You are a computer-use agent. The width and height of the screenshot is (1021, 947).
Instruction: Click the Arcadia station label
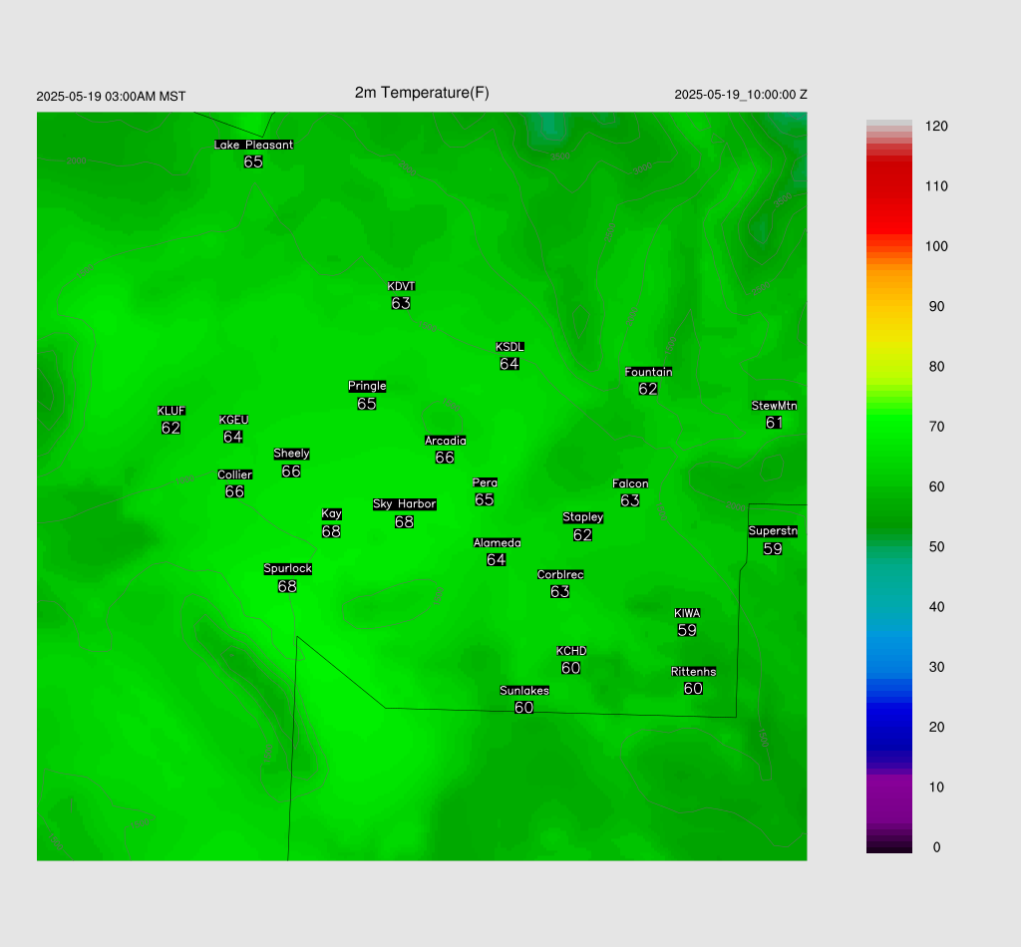pos(446,441)
